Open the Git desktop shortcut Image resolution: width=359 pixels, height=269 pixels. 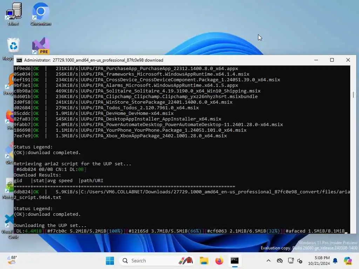(x=9, y=153)
